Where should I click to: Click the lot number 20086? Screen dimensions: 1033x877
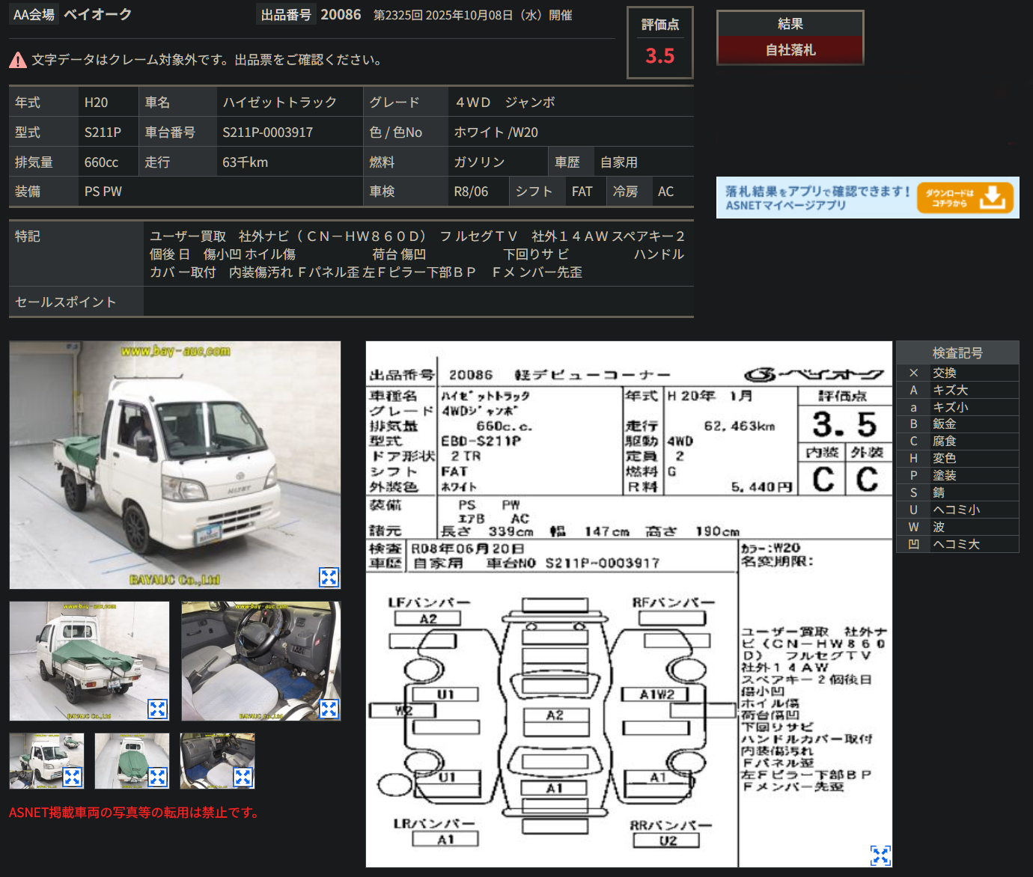pos(341,15)
